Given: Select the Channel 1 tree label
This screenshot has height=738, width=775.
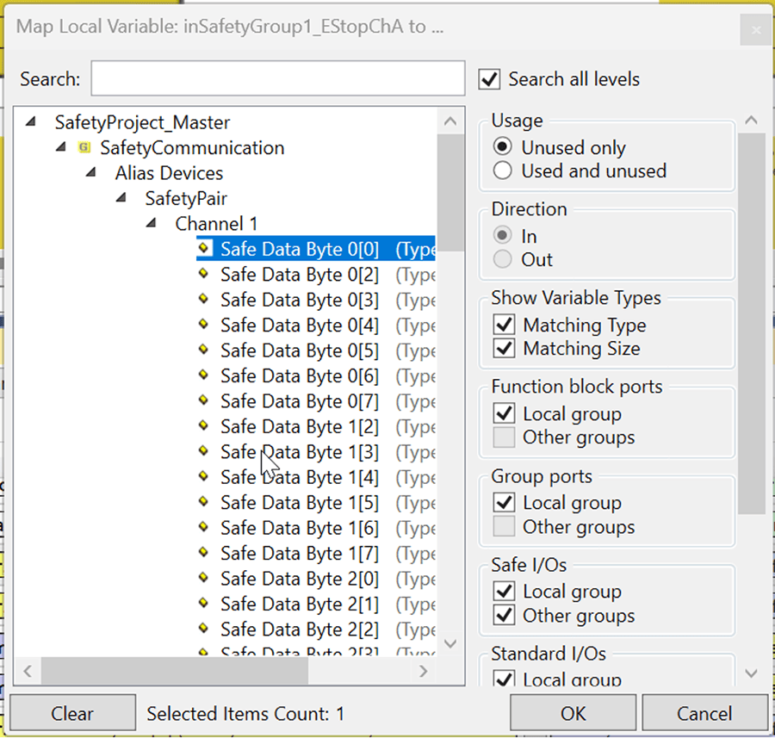Looking at the screenshot, I should click(x=216, y=223).
